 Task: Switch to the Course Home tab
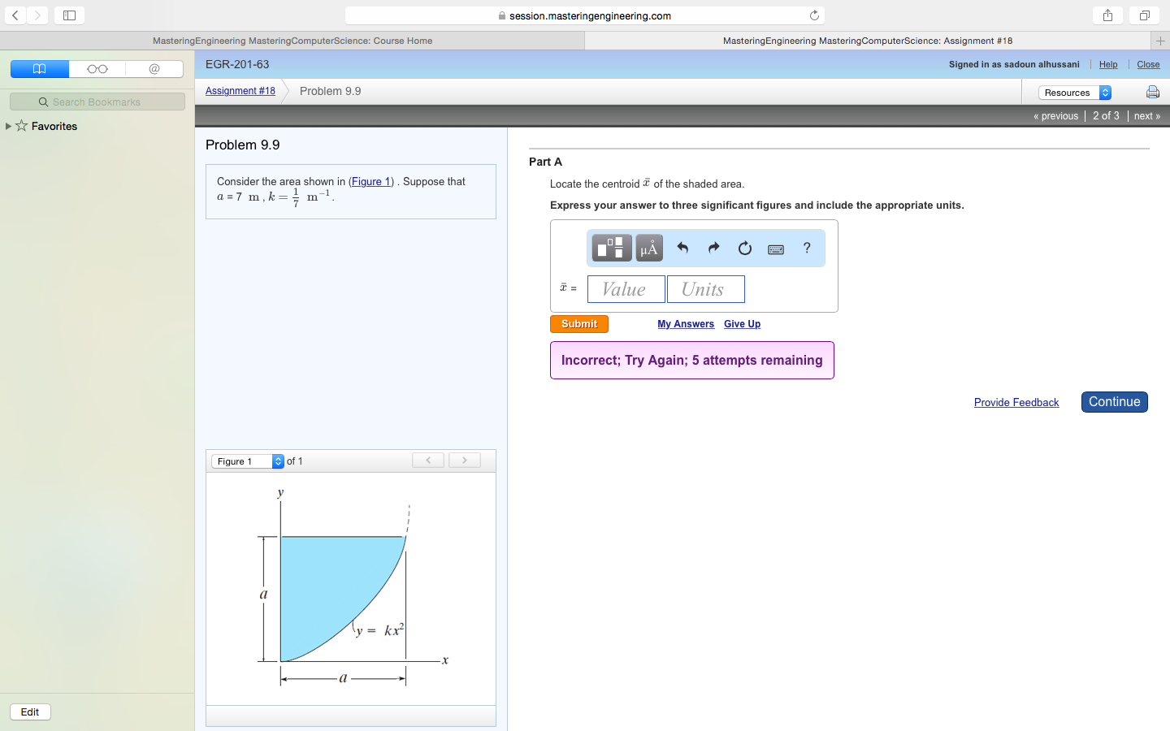(x=292, y=41)
